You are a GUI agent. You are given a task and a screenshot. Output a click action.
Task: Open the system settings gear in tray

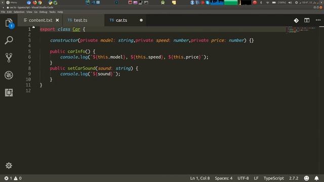(x=296, y=3)
